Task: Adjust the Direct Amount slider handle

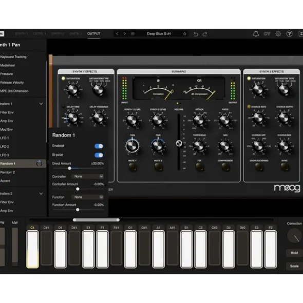Action: (69, 168)
